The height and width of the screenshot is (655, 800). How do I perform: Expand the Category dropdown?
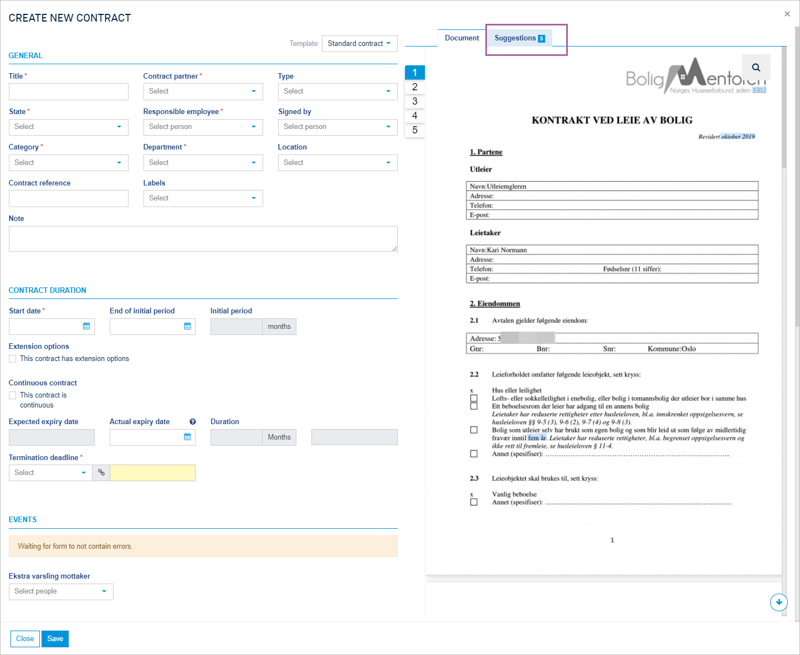pos(69,163)
